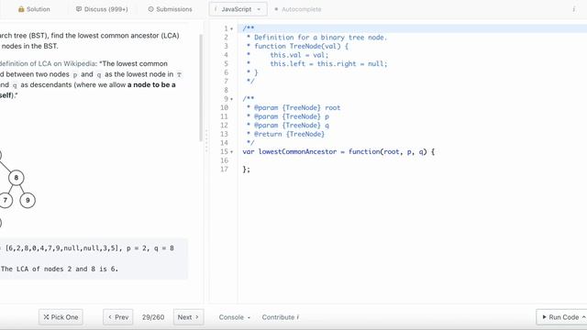Click 'this.val = val;' on line 4
The width and height of the screenshot is (587, 330).
point(299,55)
